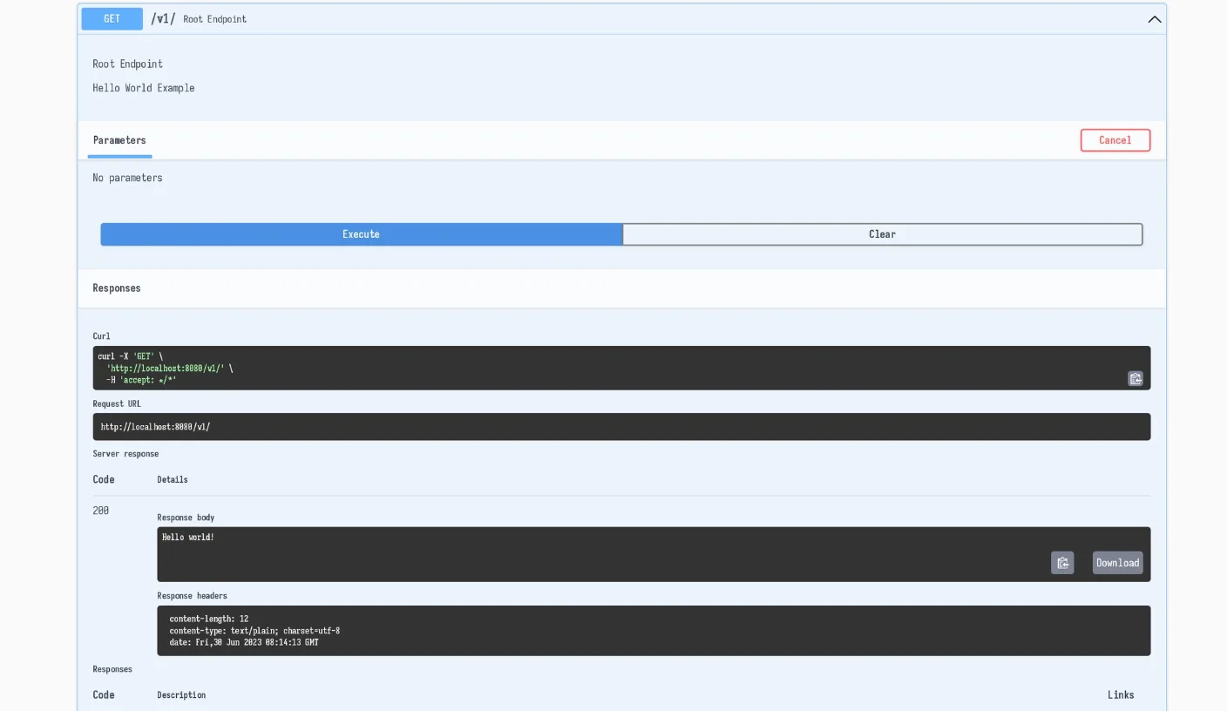
Task: Click the Execute button
Action: pyautogui.click(x=361, y=234)
